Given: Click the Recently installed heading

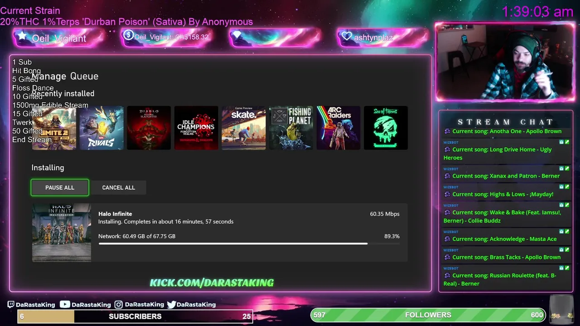Looking at the screenshot, I should tap(63, 93).
